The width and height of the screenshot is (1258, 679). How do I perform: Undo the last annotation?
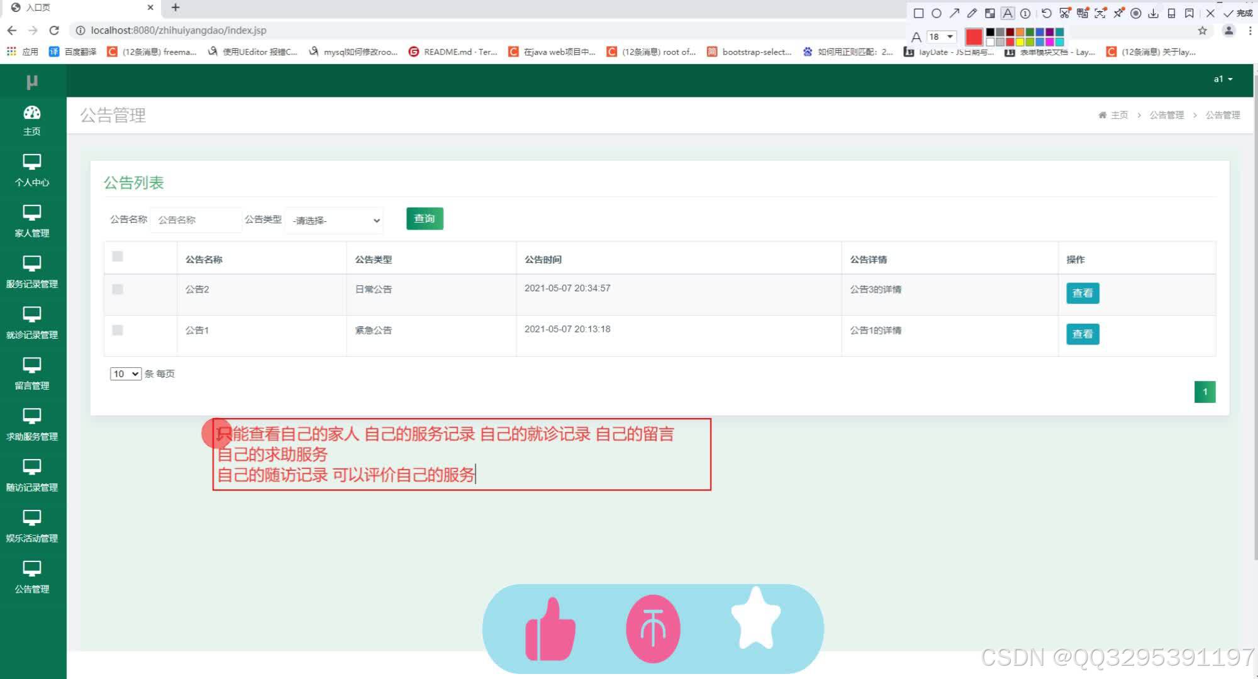click(1047, 13)
